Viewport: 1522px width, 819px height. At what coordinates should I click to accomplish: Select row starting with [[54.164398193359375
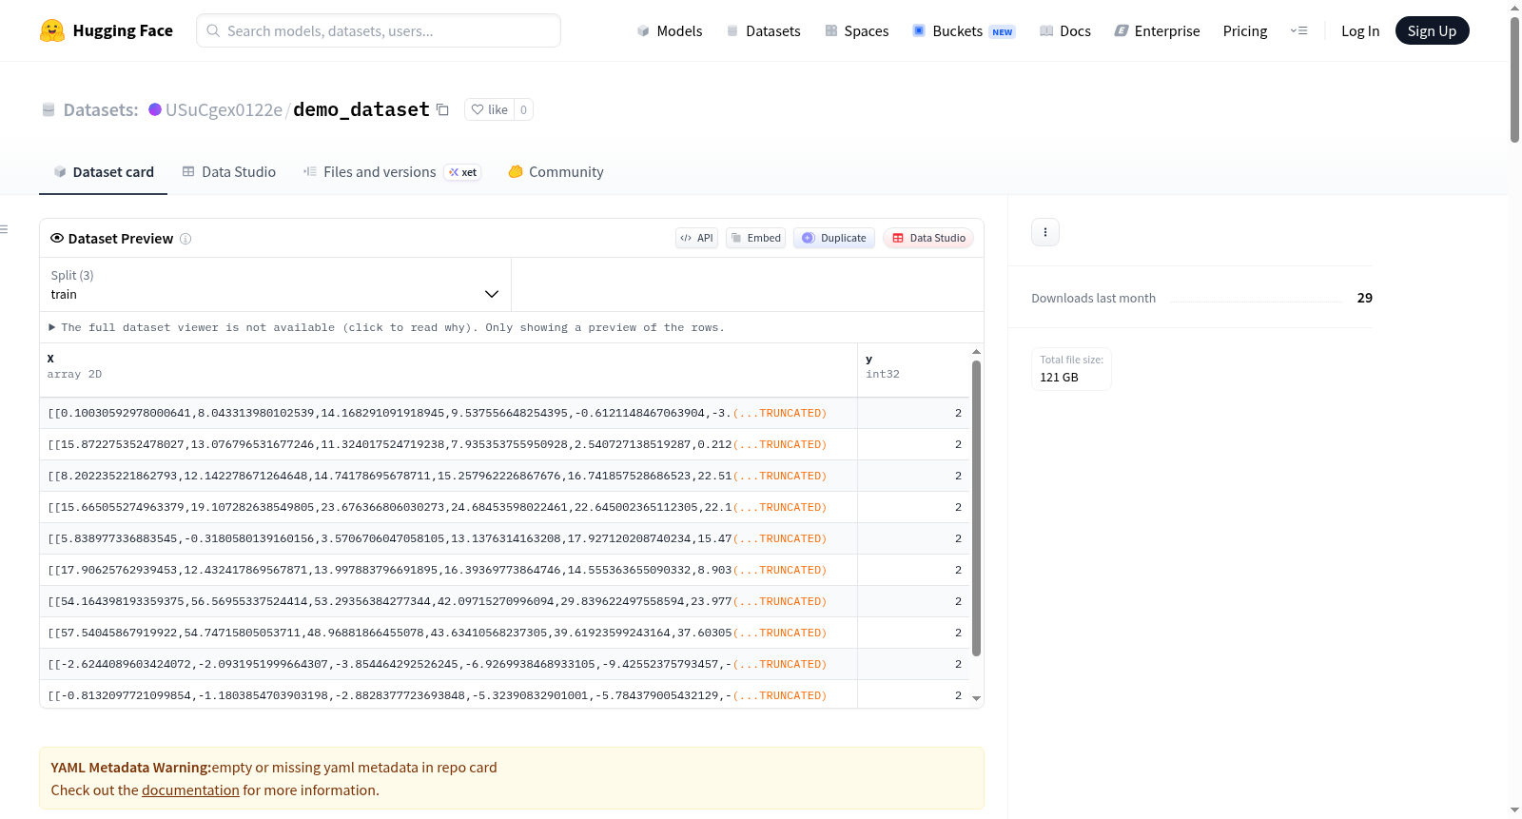coord(504,601)
